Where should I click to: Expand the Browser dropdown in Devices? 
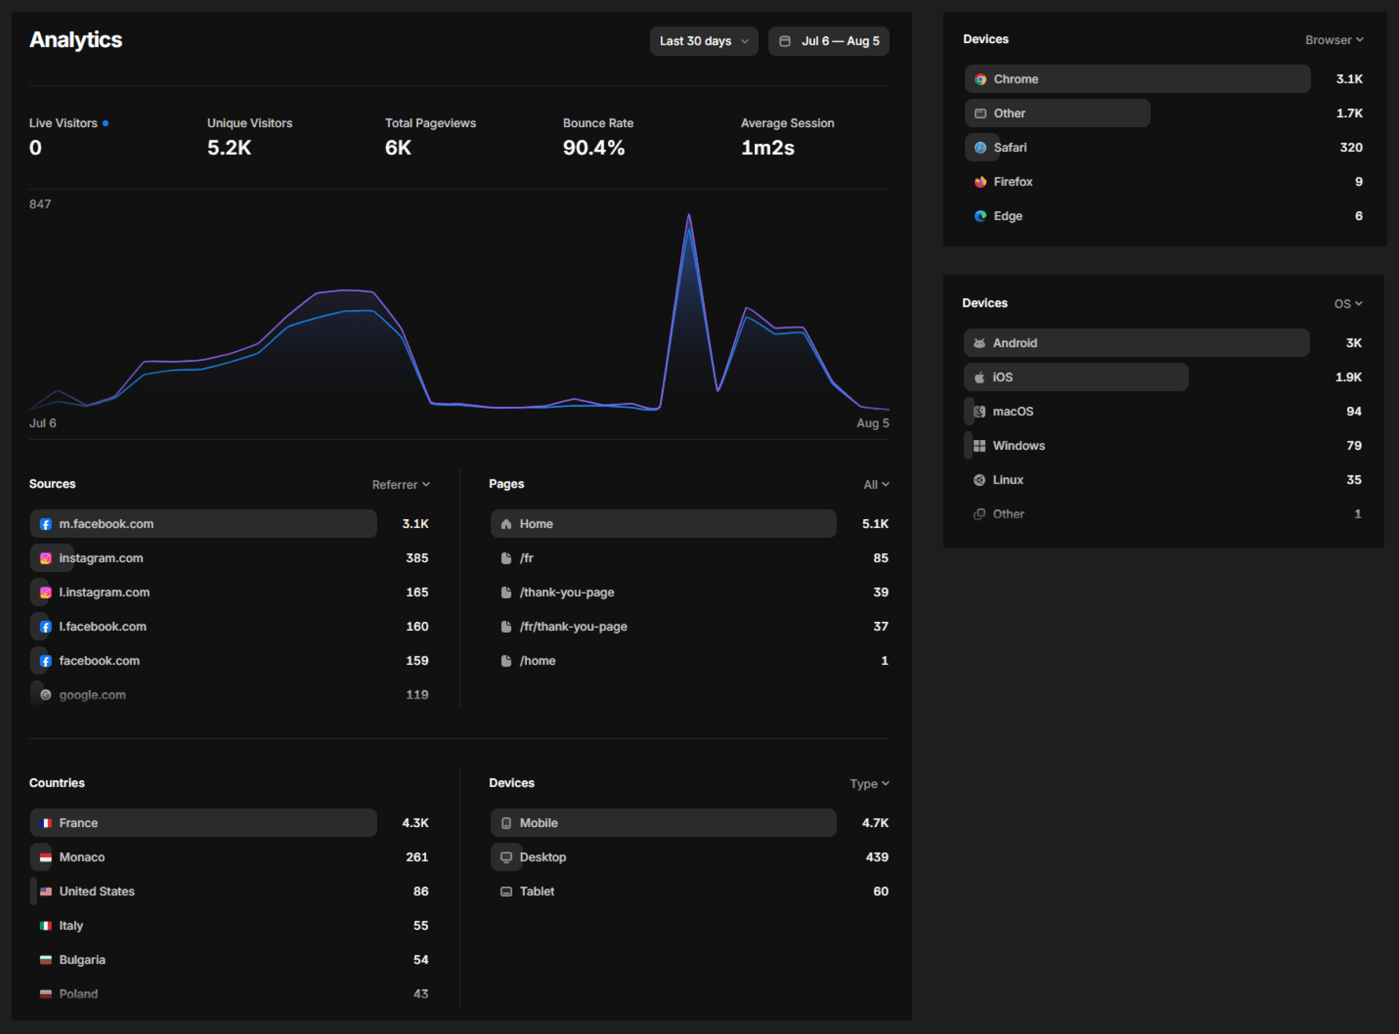tap(1334, 40)
